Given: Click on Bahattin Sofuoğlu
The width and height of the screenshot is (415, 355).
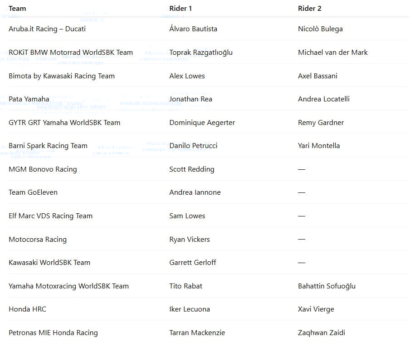Looking at the screenshot, I should tap(327, 286).
